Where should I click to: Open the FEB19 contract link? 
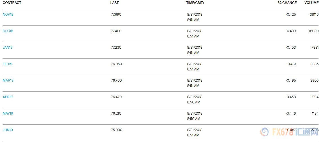coord(7,64)
